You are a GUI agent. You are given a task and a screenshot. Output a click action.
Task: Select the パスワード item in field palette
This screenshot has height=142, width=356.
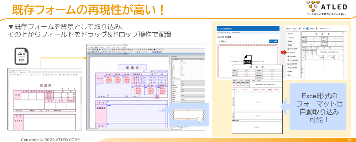pos(293,53)
